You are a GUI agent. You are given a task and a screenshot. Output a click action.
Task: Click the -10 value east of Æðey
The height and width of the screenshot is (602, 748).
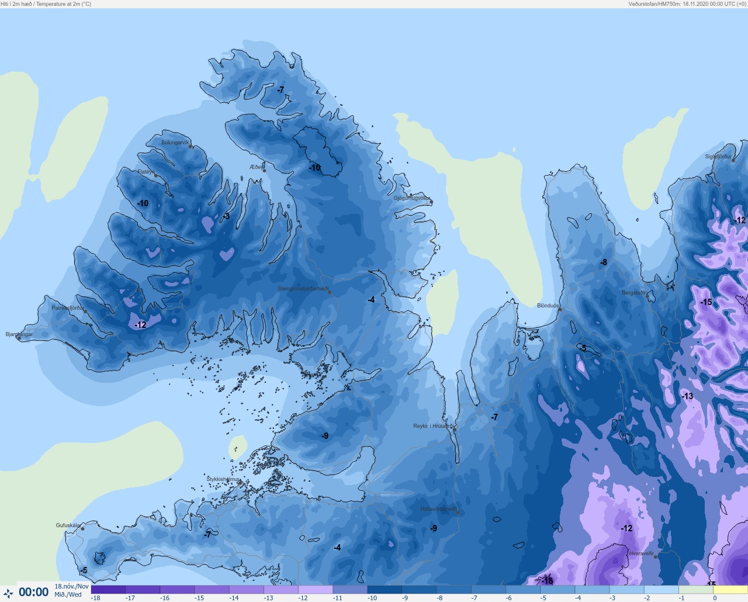315,168
